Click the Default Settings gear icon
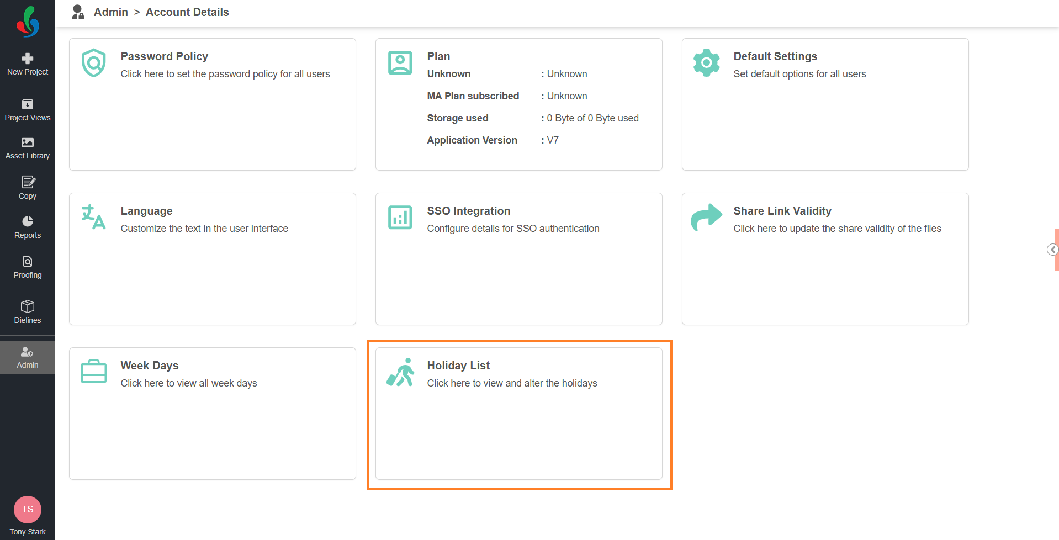Image resolution: width=1059 pixels, height=540 pixels. click(707, 63)
